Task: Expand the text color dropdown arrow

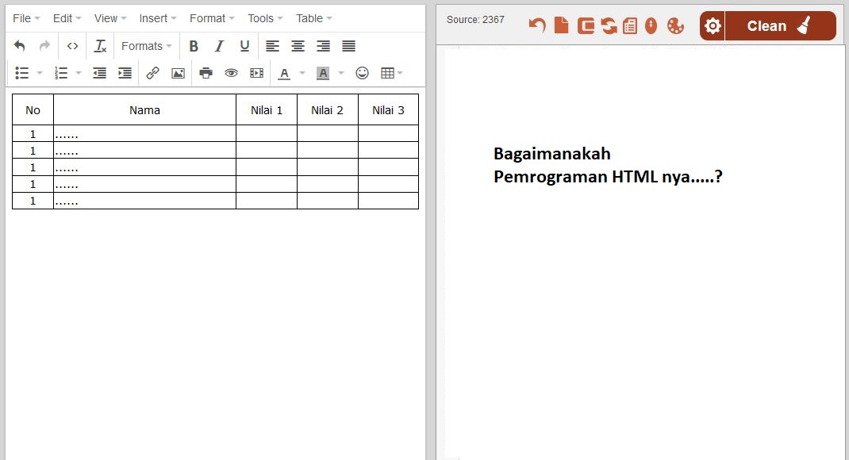Action: click(301, 72)
